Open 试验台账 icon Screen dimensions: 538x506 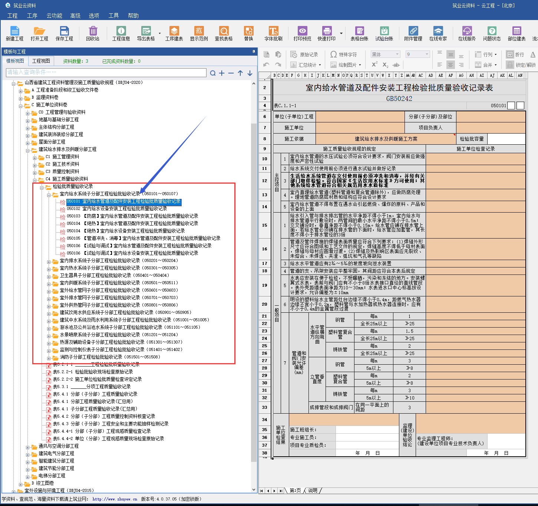384,33
